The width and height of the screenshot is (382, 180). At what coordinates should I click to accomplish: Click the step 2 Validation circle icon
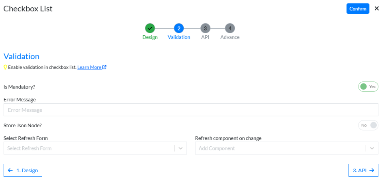pyautogui.click(x=179, y=28)
